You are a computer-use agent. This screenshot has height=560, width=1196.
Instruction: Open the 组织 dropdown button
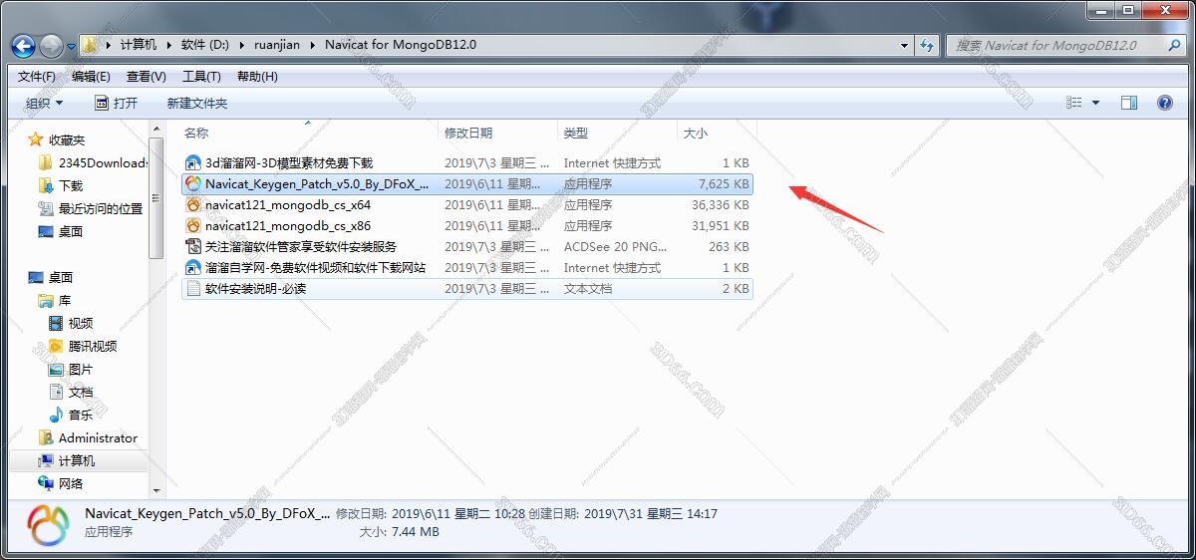44,103
